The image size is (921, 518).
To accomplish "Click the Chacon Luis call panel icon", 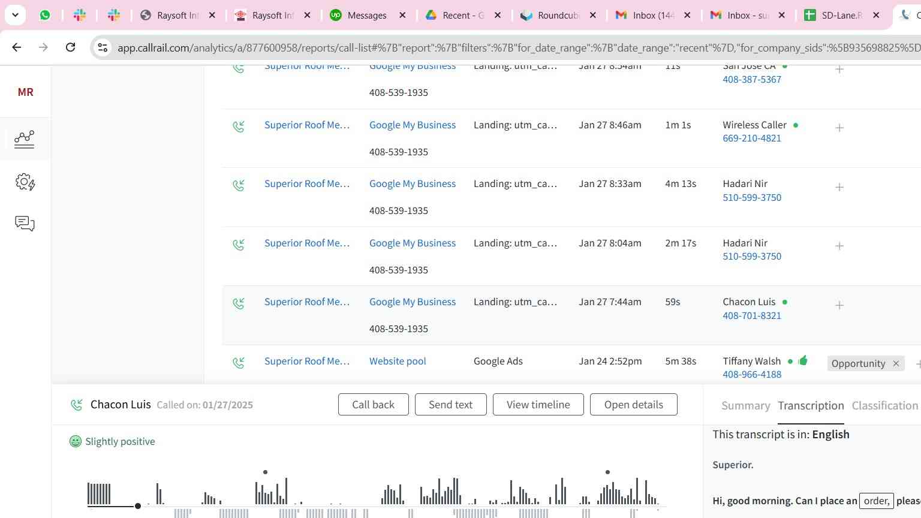I will tap(76, 405).
